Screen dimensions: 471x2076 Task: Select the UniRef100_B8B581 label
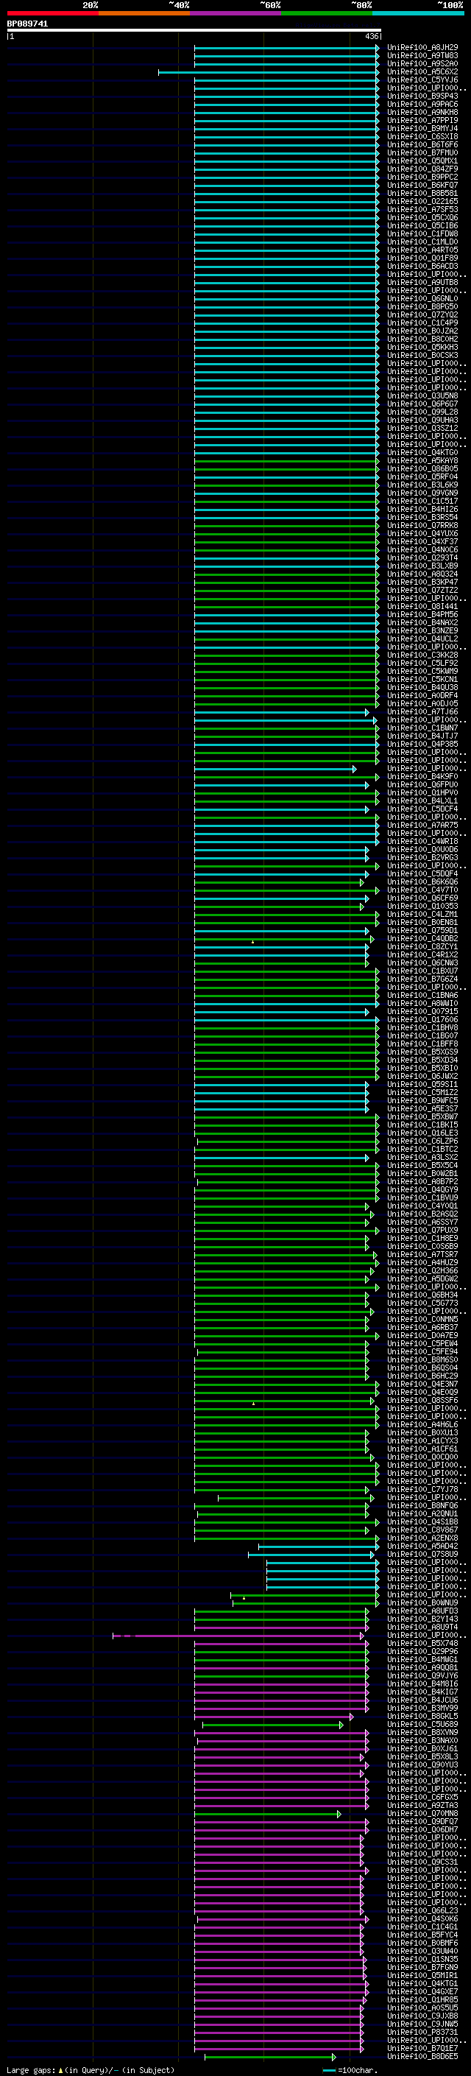coord(422,193)
